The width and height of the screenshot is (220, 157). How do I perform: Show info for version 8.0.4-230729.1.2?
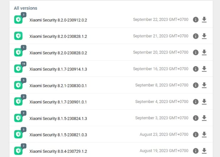tap(195, 151)
